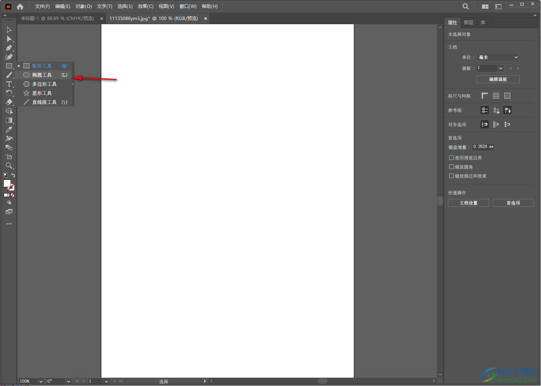The height and width of the screenshot is (386, 541).
Task: Select the Selection arrow tool
Action: click(9, 29)
